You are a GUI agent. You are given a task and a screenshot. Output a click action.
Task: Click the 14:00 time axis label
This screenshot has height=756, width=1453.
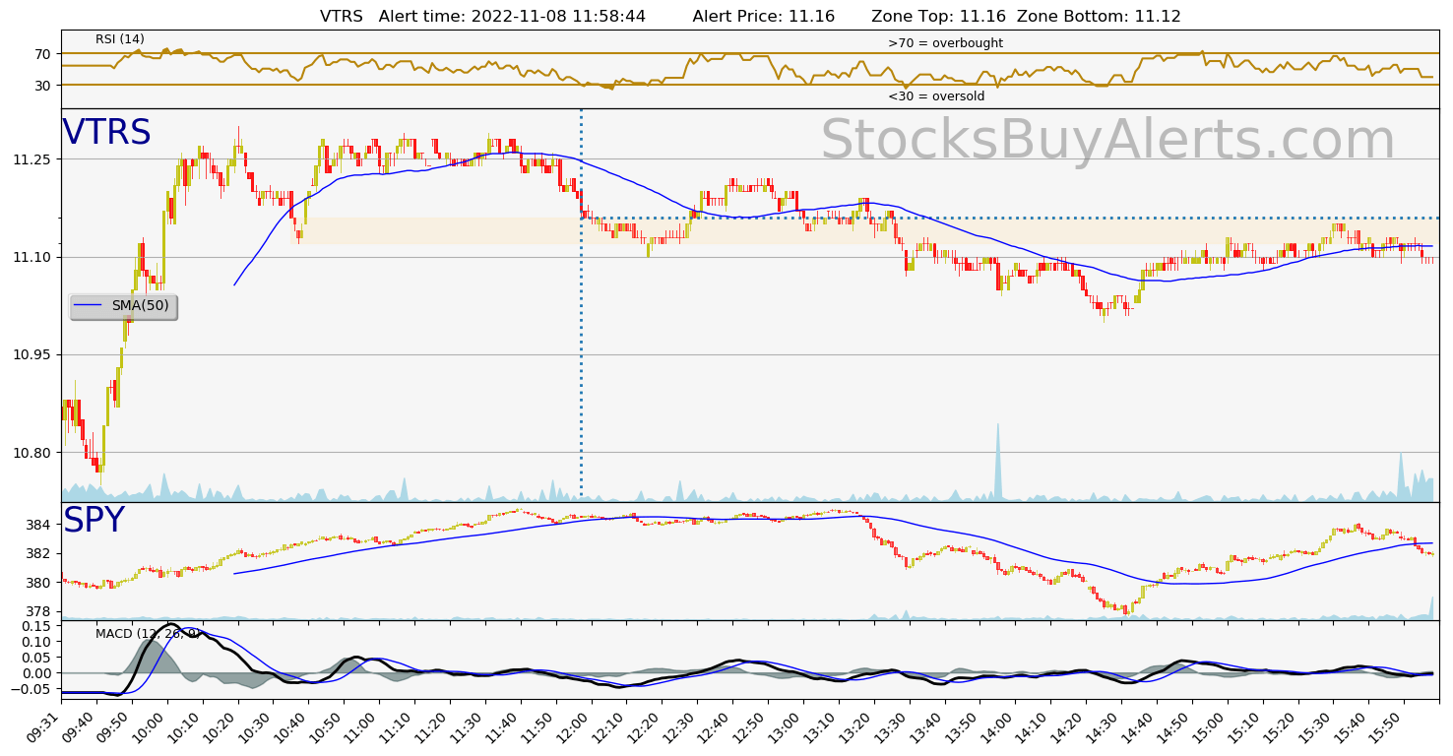(996, 726)
